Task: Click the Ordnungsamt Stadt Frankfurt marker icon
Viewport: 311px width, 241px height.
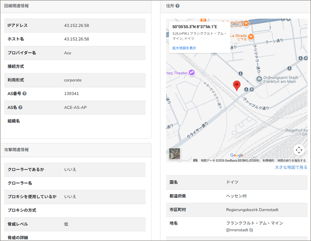Action: click(x=259, y=79)
